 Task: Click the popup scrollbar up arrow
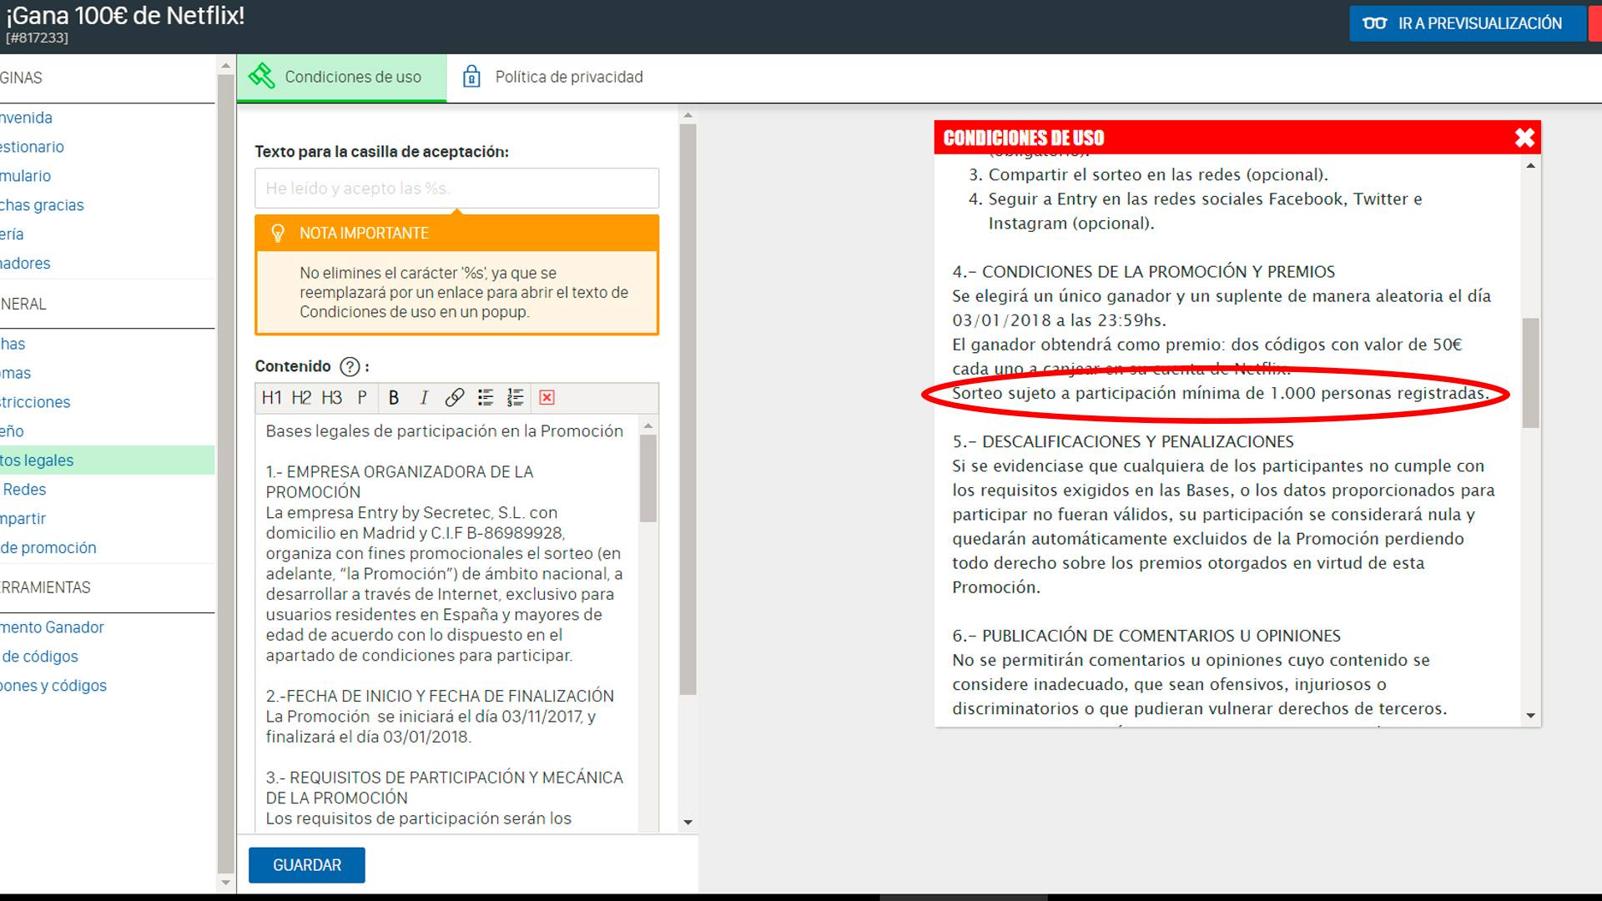(x=1530, y=166)
